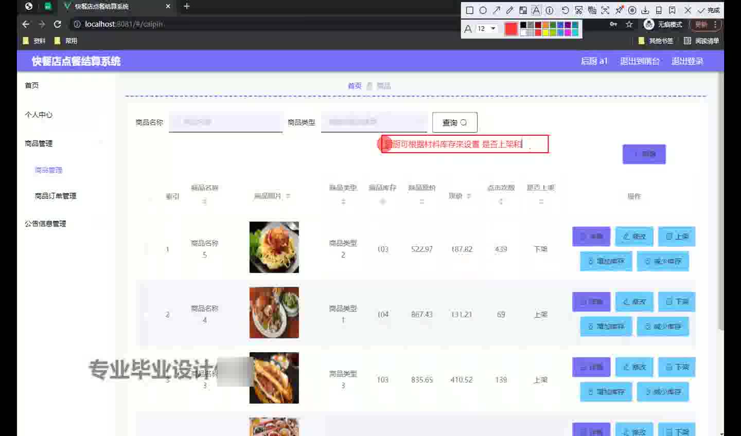Open the 阅读清单 reading list
The width and height of the screenshot is (741, 436).
[701, 41]
